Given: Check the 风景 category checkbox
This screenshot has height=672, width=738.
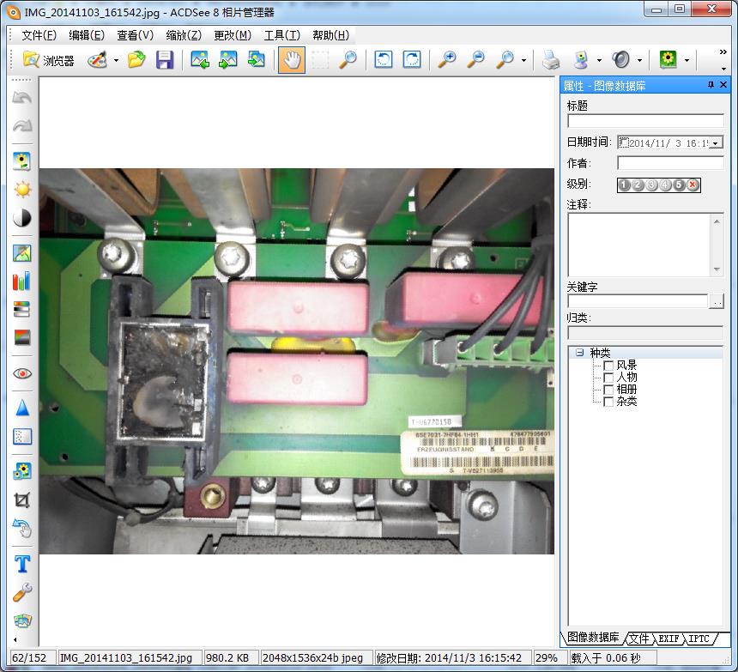Looking at the screenshot, I should pyautogui.click(x=608, y=366).
